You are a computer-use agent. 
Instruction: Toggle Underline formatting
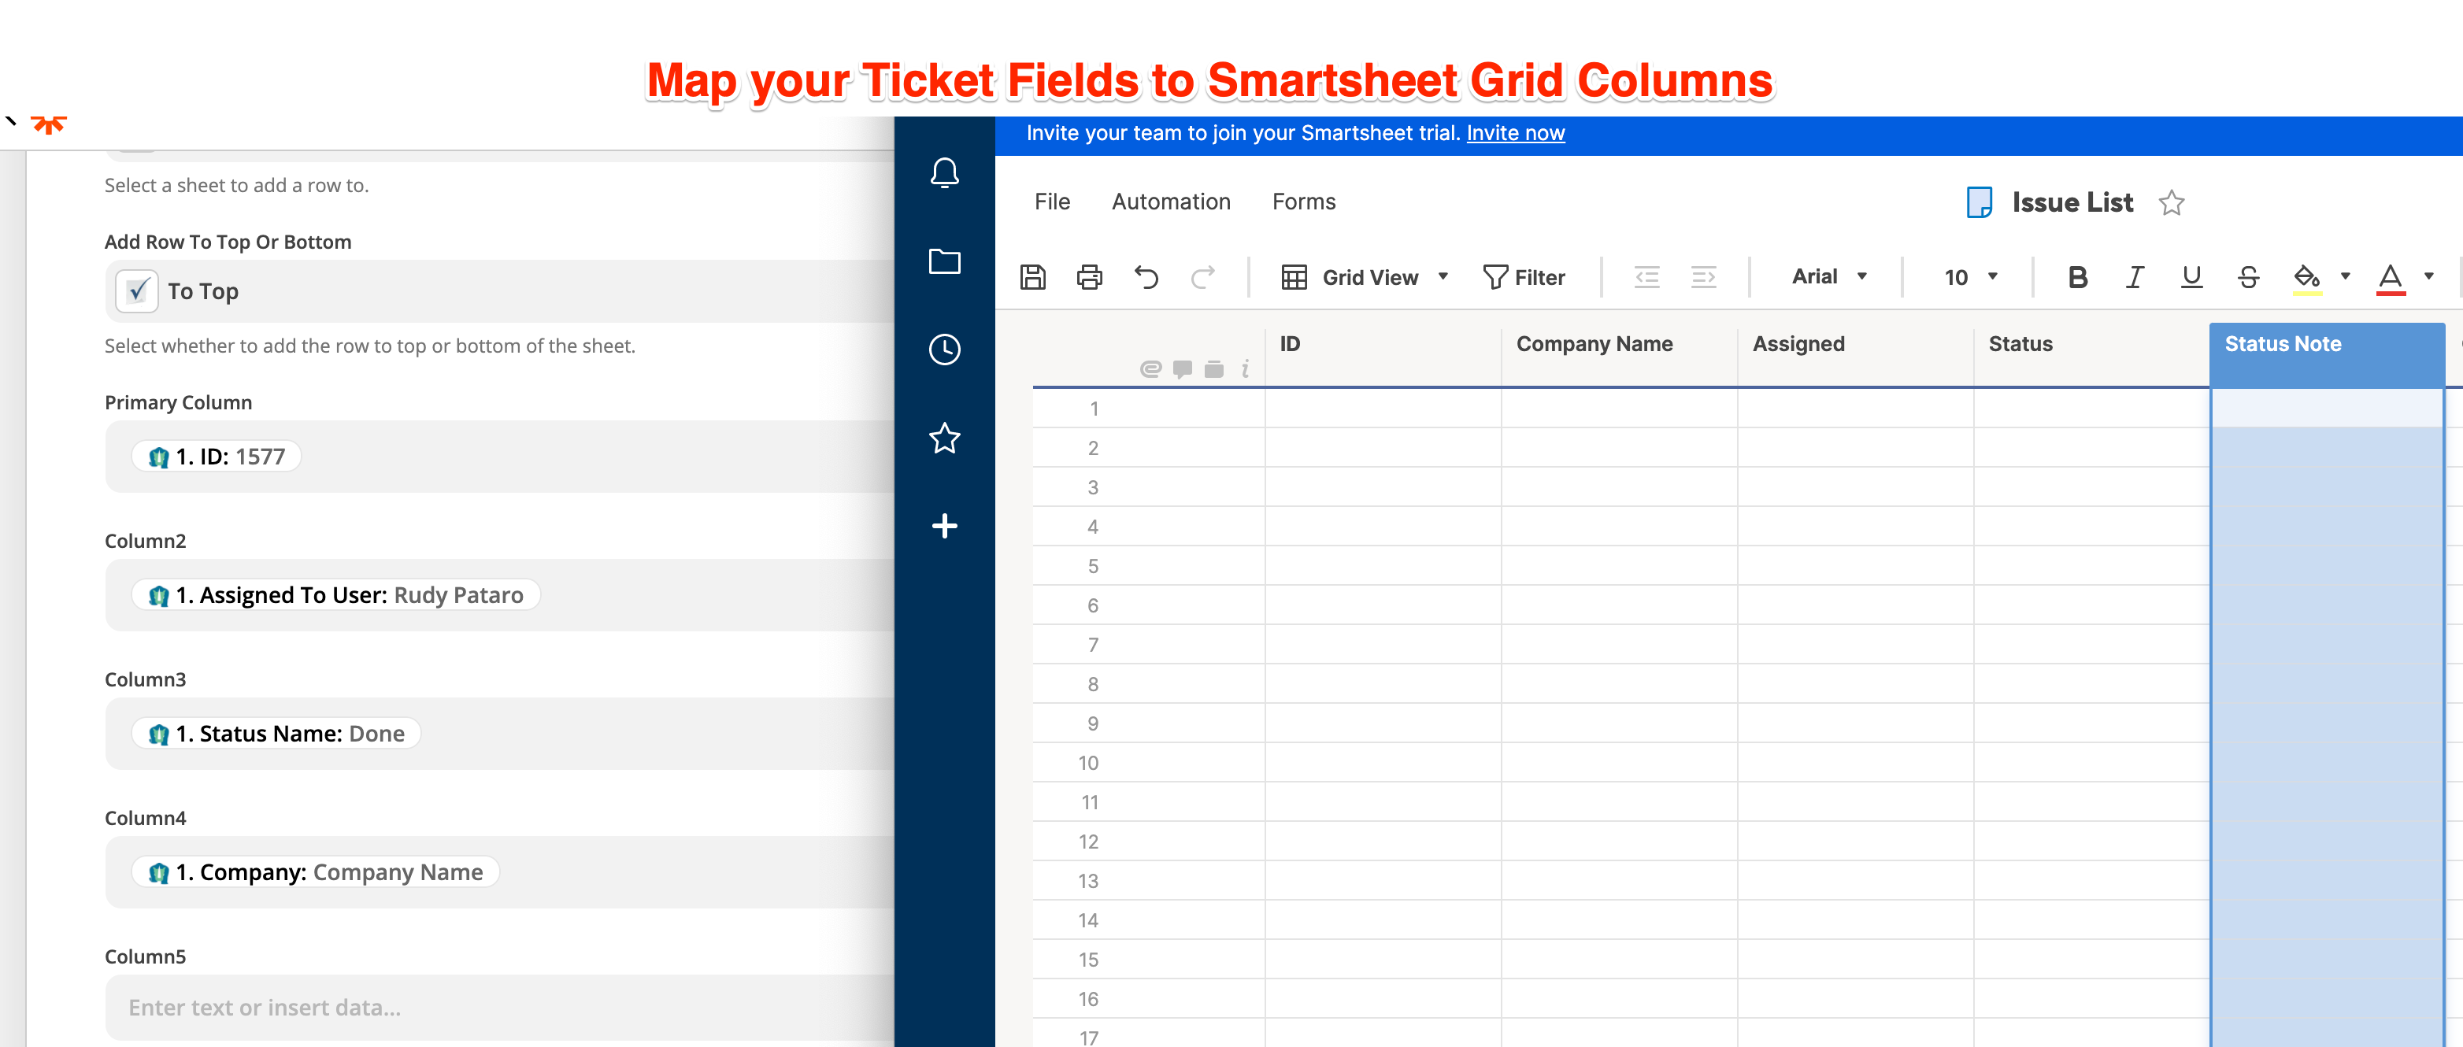click(x=2191, y=277)
